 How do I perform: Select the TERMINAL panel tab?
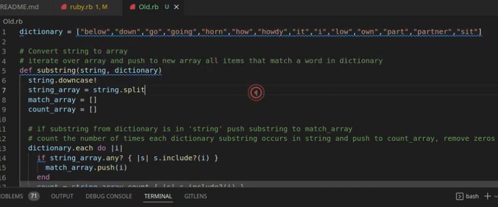(158, 196)
